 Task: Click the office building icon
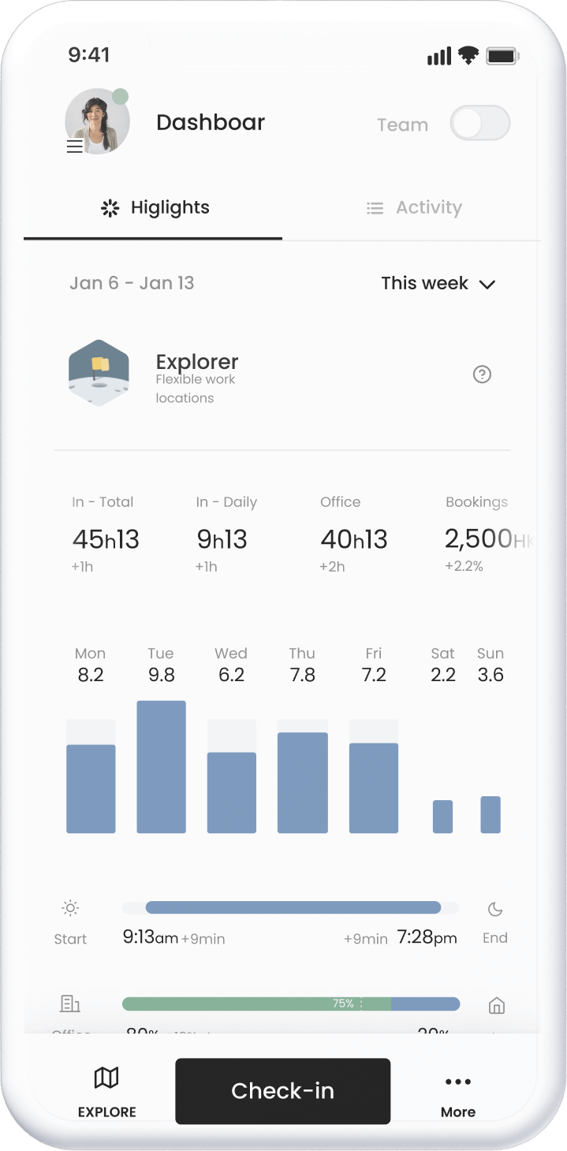[x=70, y=1004]
